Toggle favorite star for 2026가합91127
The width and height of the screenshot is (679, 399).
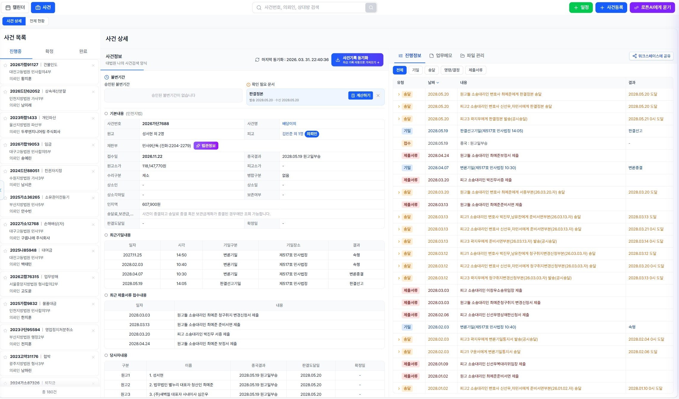5,65
